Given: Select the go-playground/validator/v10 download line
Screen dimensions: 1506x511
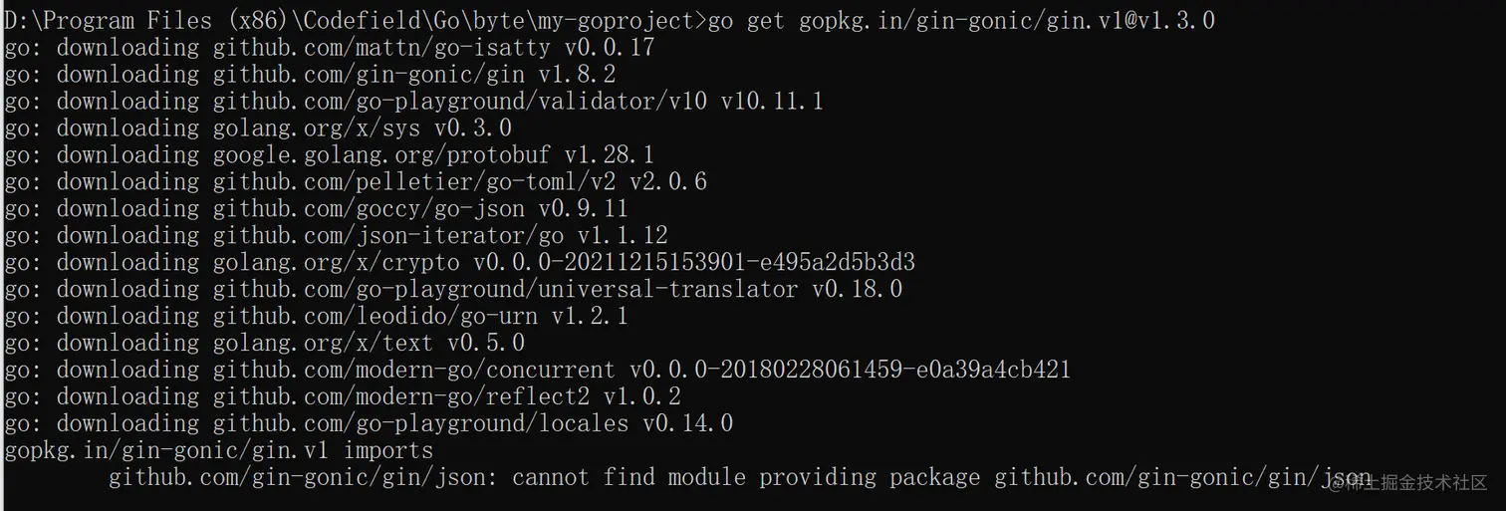Looking at the screenshot, I should [413, 101].
